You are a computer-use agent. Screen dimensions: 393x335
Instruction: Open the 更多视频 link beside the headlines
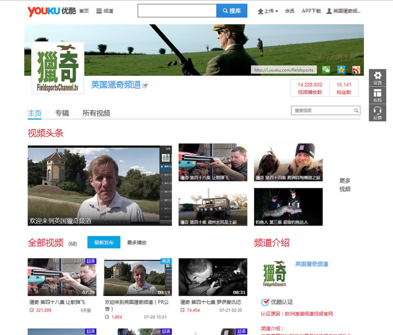coord(344,185)
